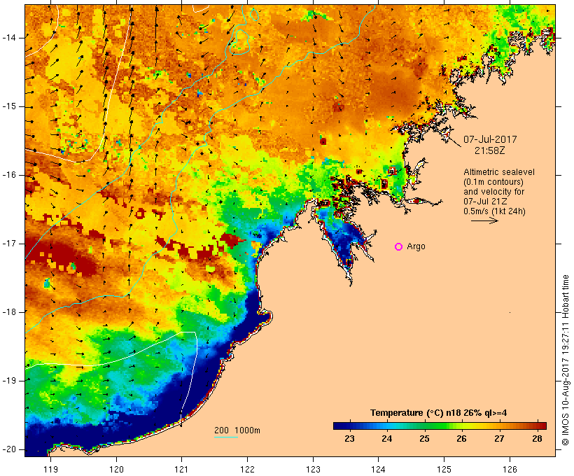Click latitude axis label '-15'
The image size is (574, 476).
[9, 106]
